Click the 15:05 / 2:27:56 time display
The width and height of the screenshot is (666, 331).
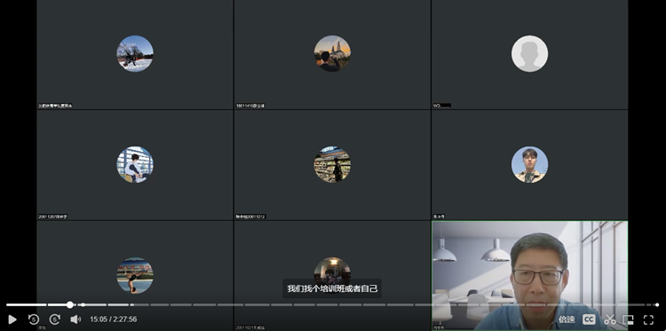coord(113,319)
